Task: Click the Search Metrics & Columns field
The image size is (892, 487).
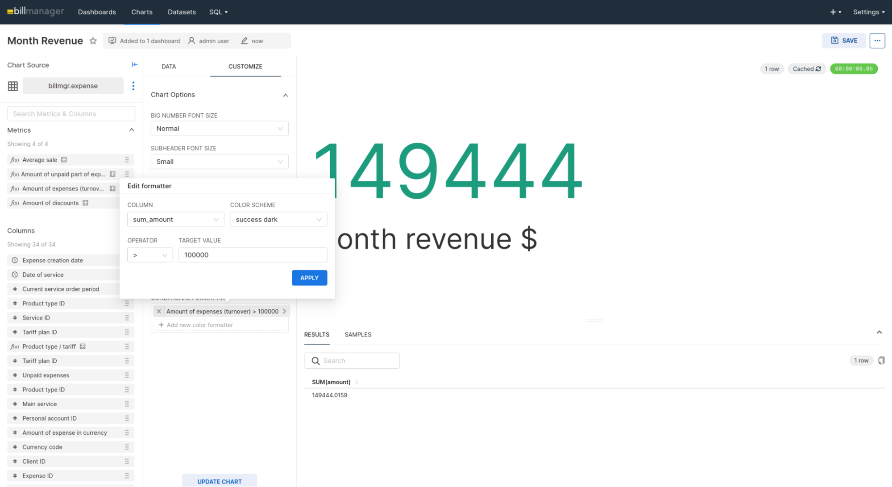Action: [71, 114]
